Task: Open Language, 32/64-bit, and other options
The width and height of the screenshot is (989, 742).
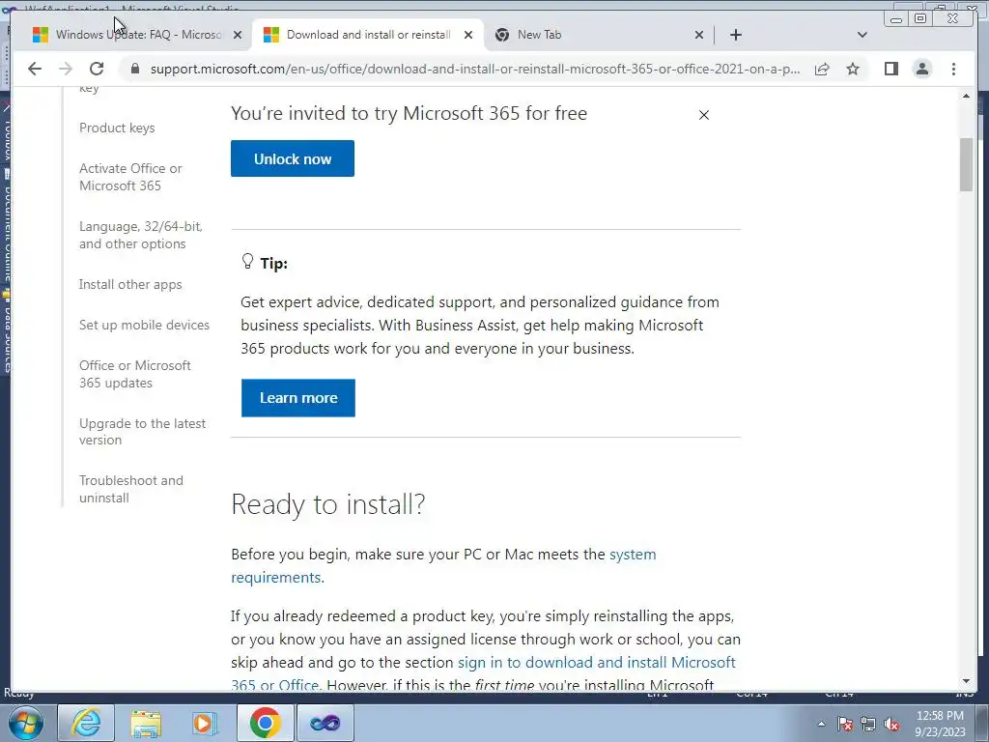Action: click(141, 236)
